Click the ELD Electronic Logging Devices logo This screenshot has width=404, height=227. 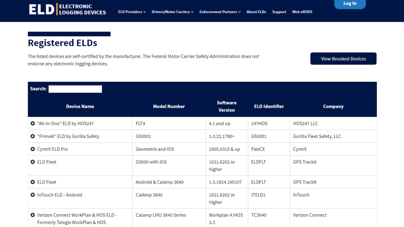[67, 9]
